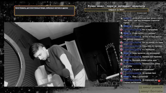Click the '5 минут болтаем' timer note
The height and width of the screenshot is (93, 166).
[150, 91]
